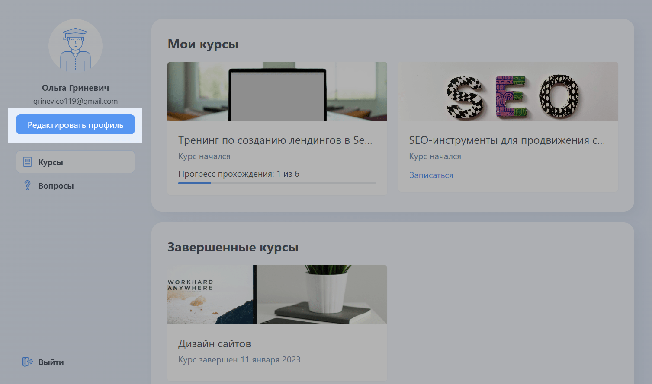Click the Выйти logout icon
Viewport: 652px width, 384px height.
click(27, 362)
